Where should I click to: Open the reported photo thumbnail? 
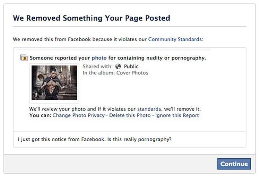point(54,82)
